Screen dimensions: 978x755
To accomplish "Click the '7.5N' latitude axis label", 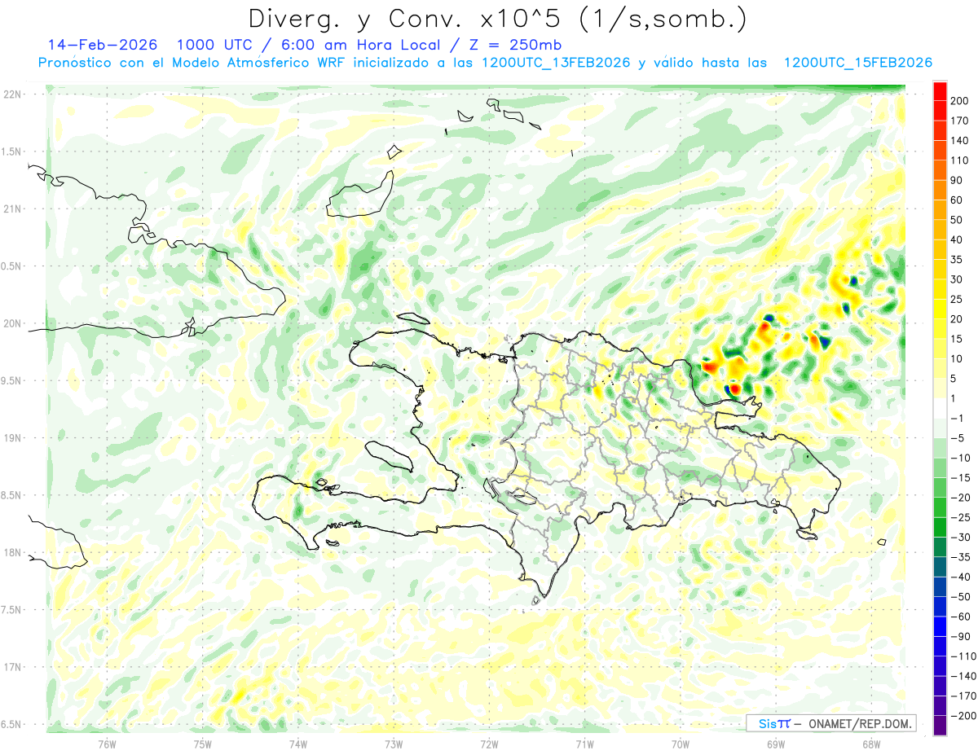I will coord(12,609).
